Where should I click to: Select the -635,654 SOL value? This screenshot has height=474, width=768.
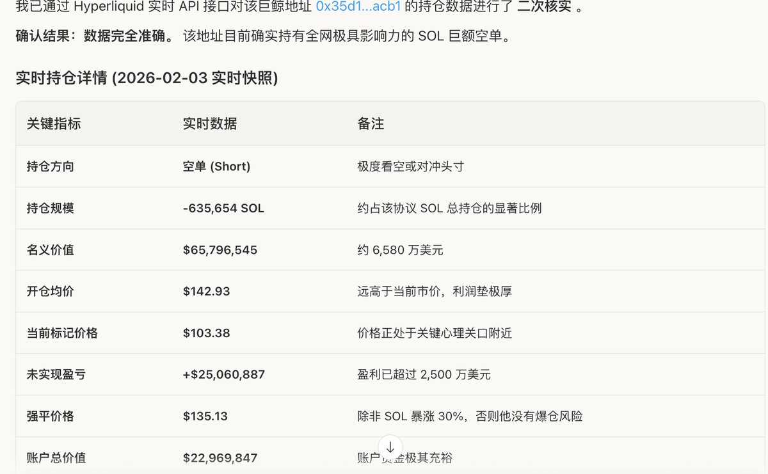tap(223, 208)
